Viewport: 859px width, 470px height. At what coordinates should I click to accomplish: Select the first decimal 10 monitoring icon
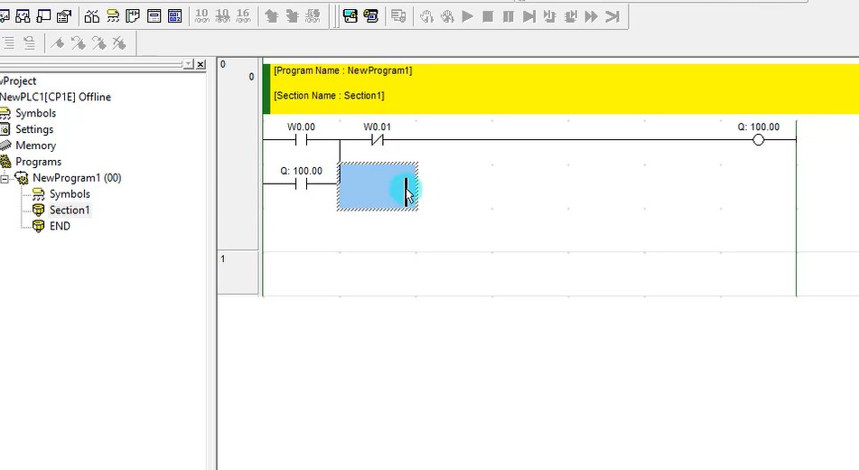[x=202, y=16]
